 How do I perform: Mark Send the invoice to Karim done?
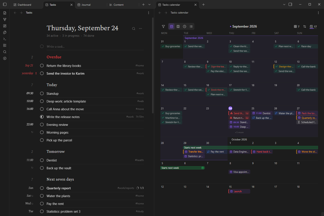click(42, 73)
